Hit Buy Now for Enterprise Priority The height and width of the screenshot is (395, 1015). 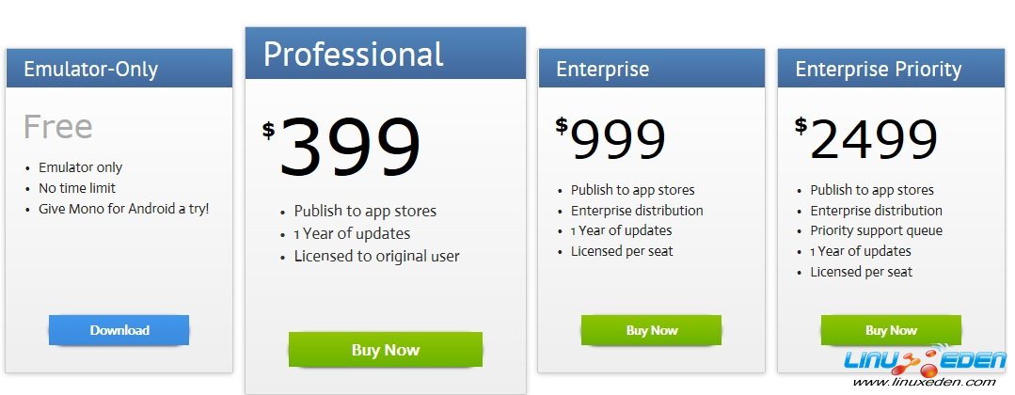(891, 330)
